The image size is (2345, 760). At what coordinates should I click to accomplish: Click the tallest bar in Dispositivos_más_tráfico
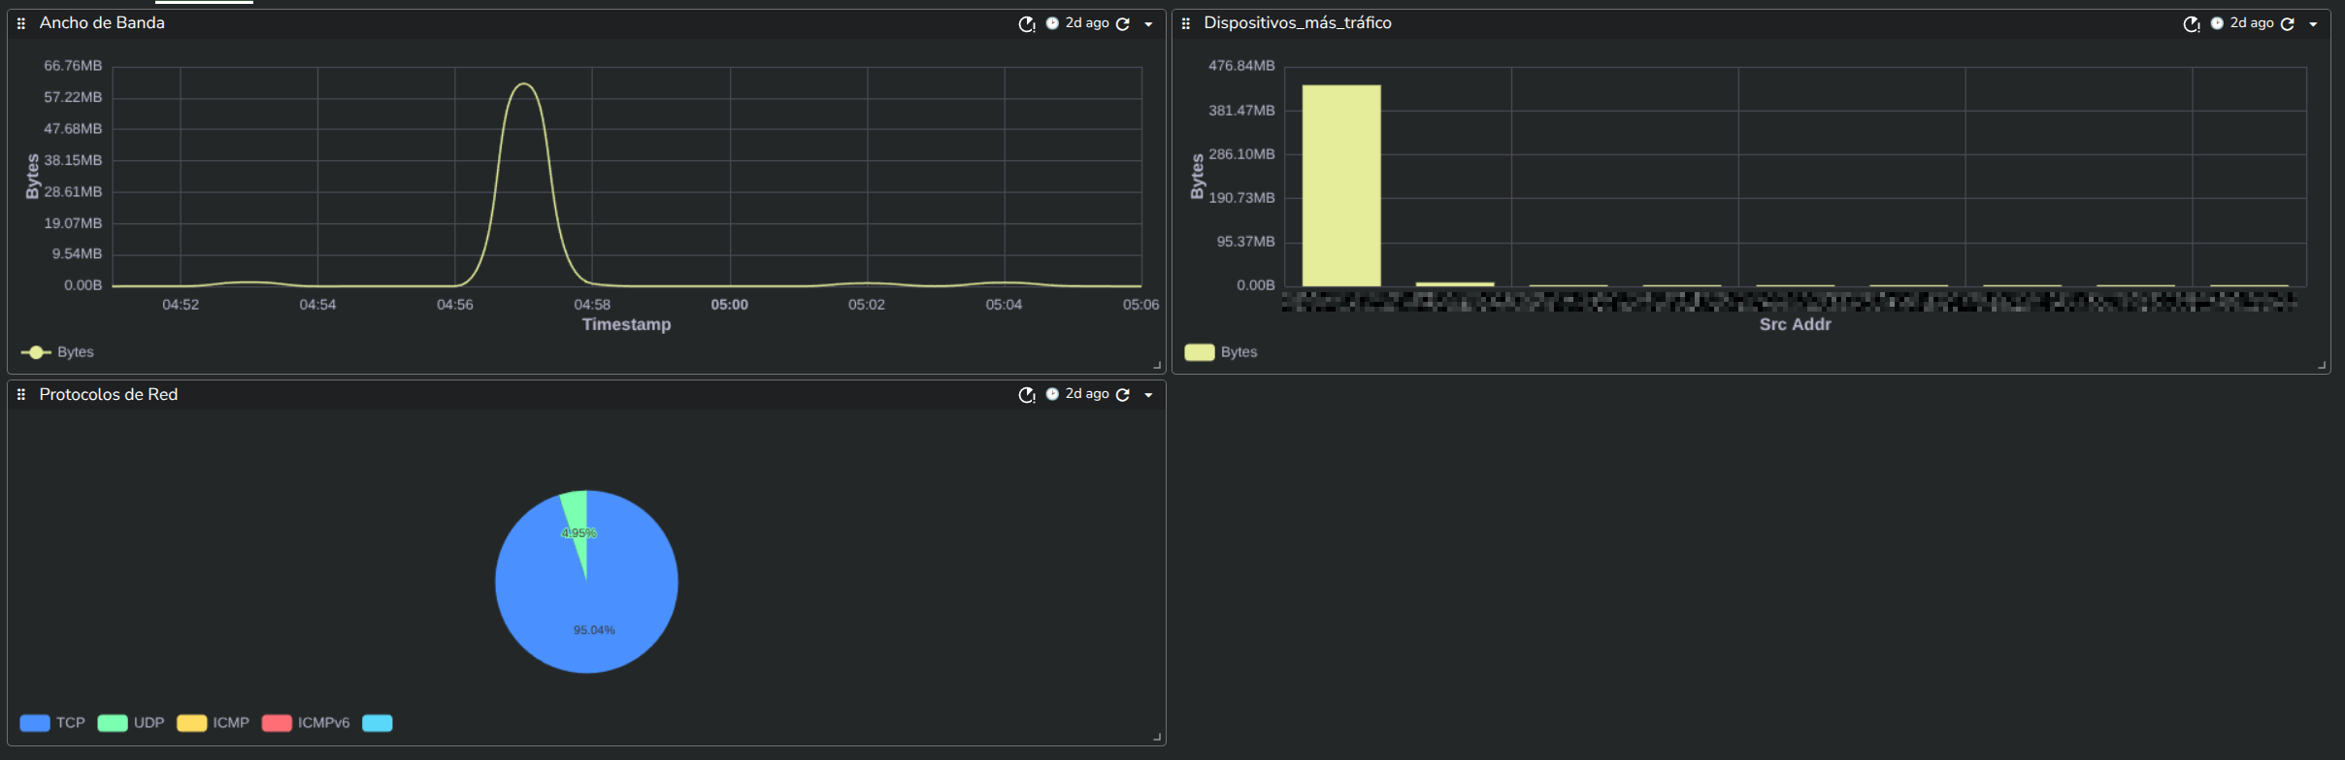(x=1341, y=185)
